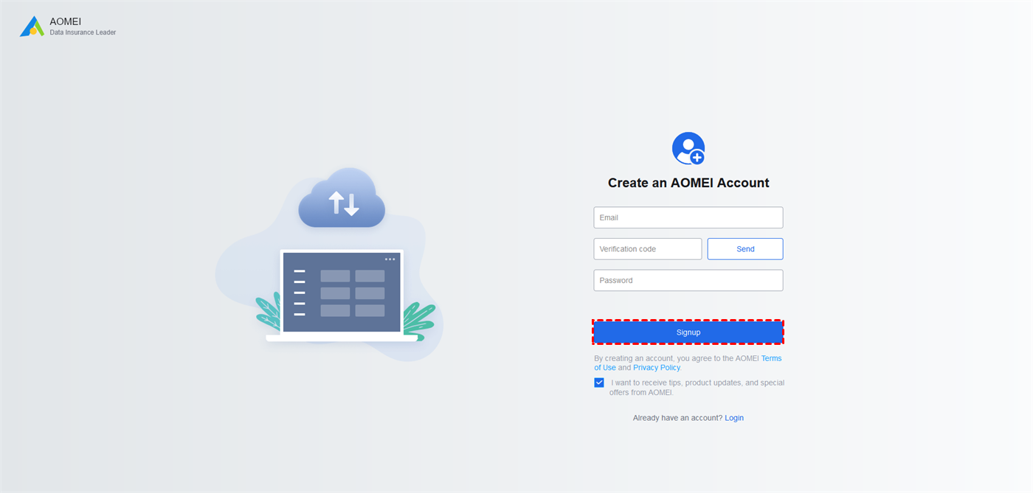Click the laptop screen illustration
The image size is (1033, 493).
342,293
